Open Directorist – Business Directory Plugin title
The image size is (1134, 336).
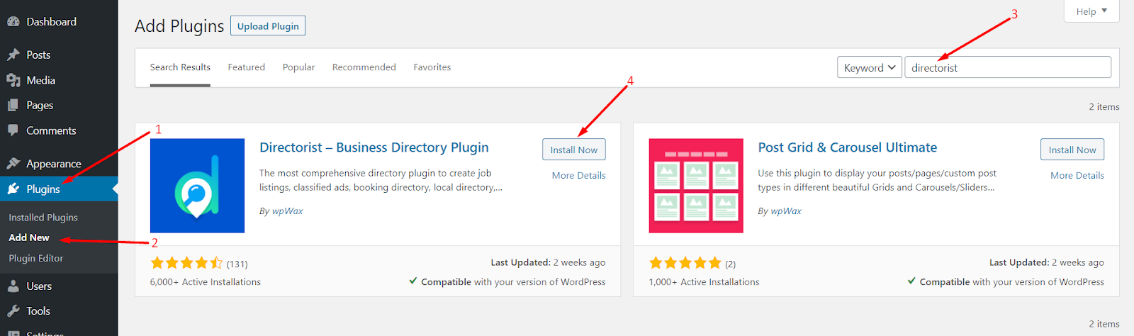374,147
